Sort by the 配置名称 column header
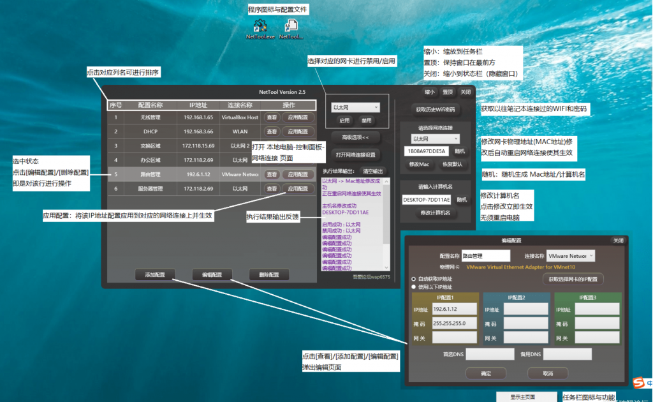 point(150,105)
